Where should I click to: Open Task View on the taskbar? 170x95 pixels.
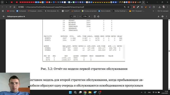[80, 92]
